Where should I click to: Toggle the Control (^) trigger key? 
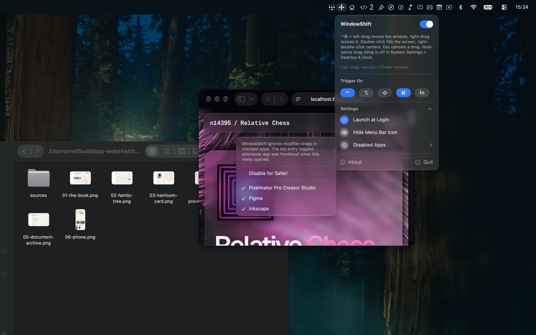click(348, 93)
